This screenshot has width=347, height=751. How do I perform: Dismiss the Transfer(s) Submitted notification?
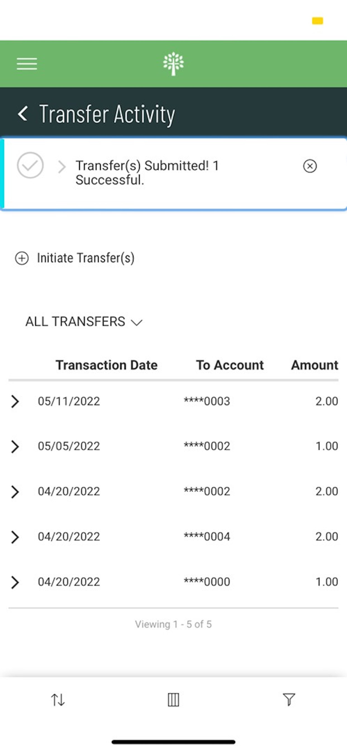coord(310,166)
